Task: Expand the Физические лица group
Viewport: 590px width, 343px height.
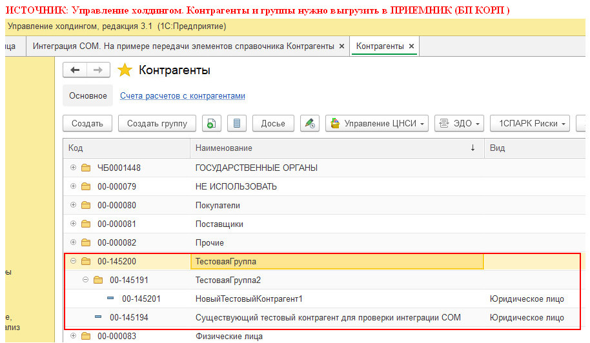Action: pyautogui.click(x=74, y=335)
